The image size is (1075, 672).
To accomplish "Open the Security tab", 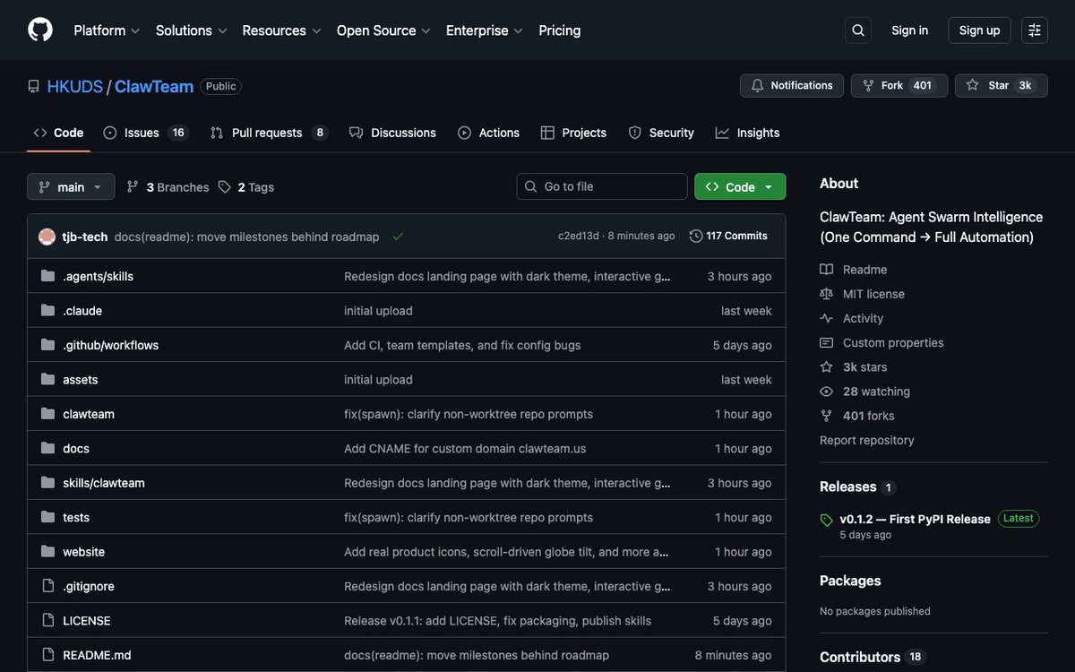I will point(661,133).
